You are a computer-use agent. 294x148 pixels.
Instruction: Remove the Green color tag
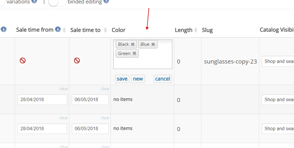pyautogui.click(x=134, y=53)
